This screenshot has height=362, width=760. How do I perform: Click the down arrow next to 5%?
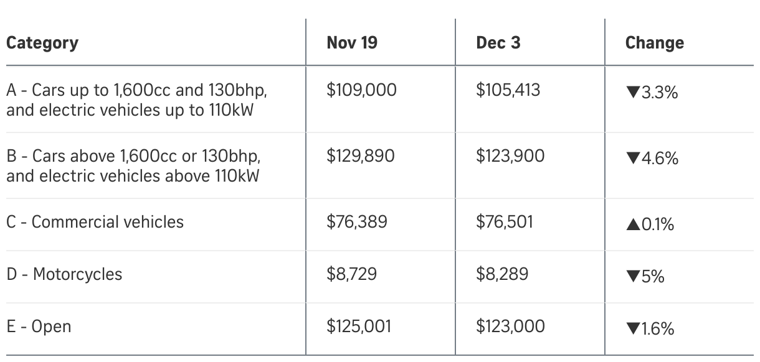pyautogui.click(x=632, y=277)
